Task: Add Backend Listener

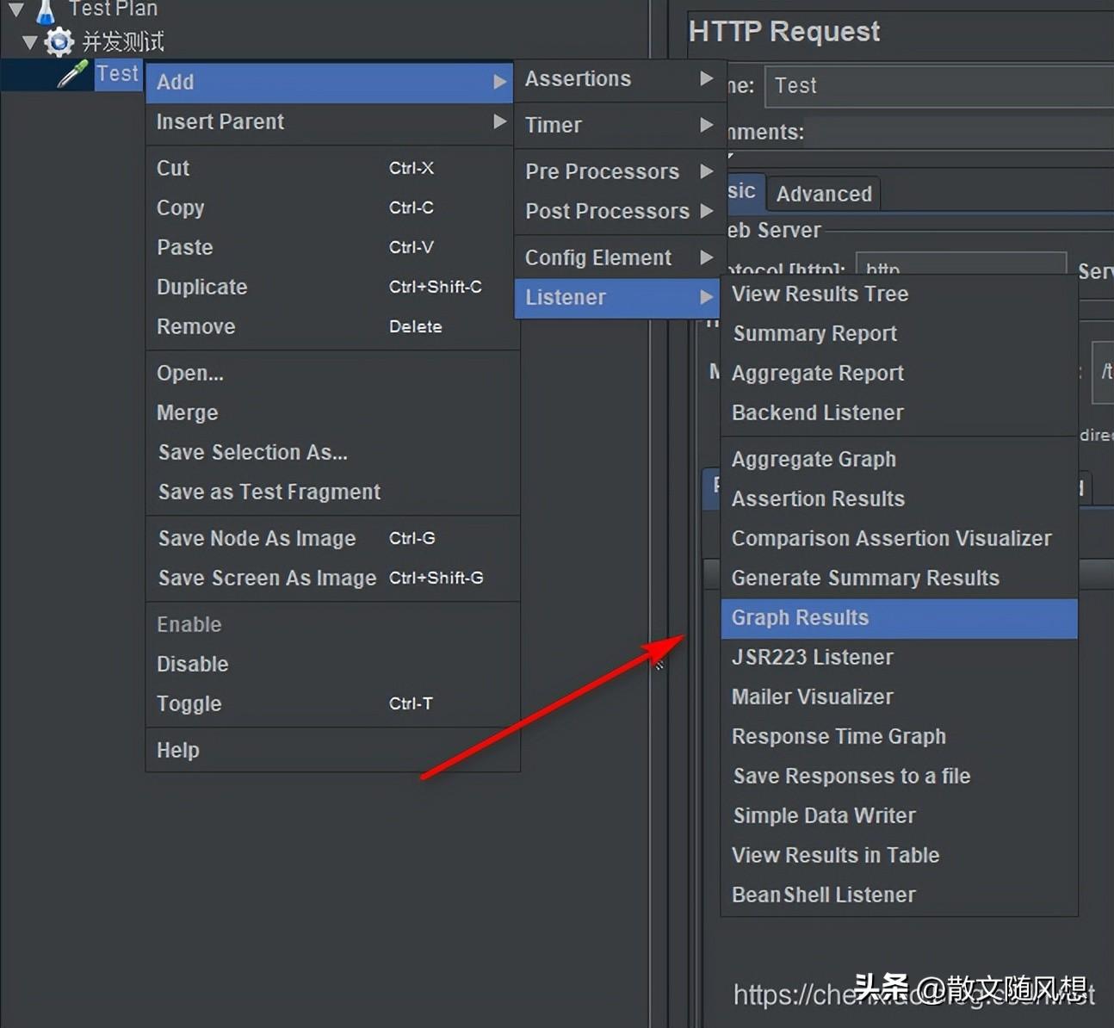Action: coord(899,413)
